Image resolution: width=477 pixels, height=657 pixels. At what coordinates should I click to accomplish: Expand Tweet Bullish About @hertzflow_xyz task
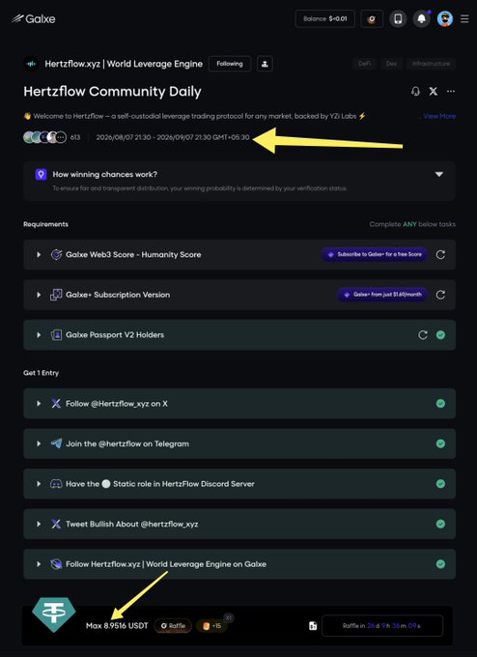[39, 524]
